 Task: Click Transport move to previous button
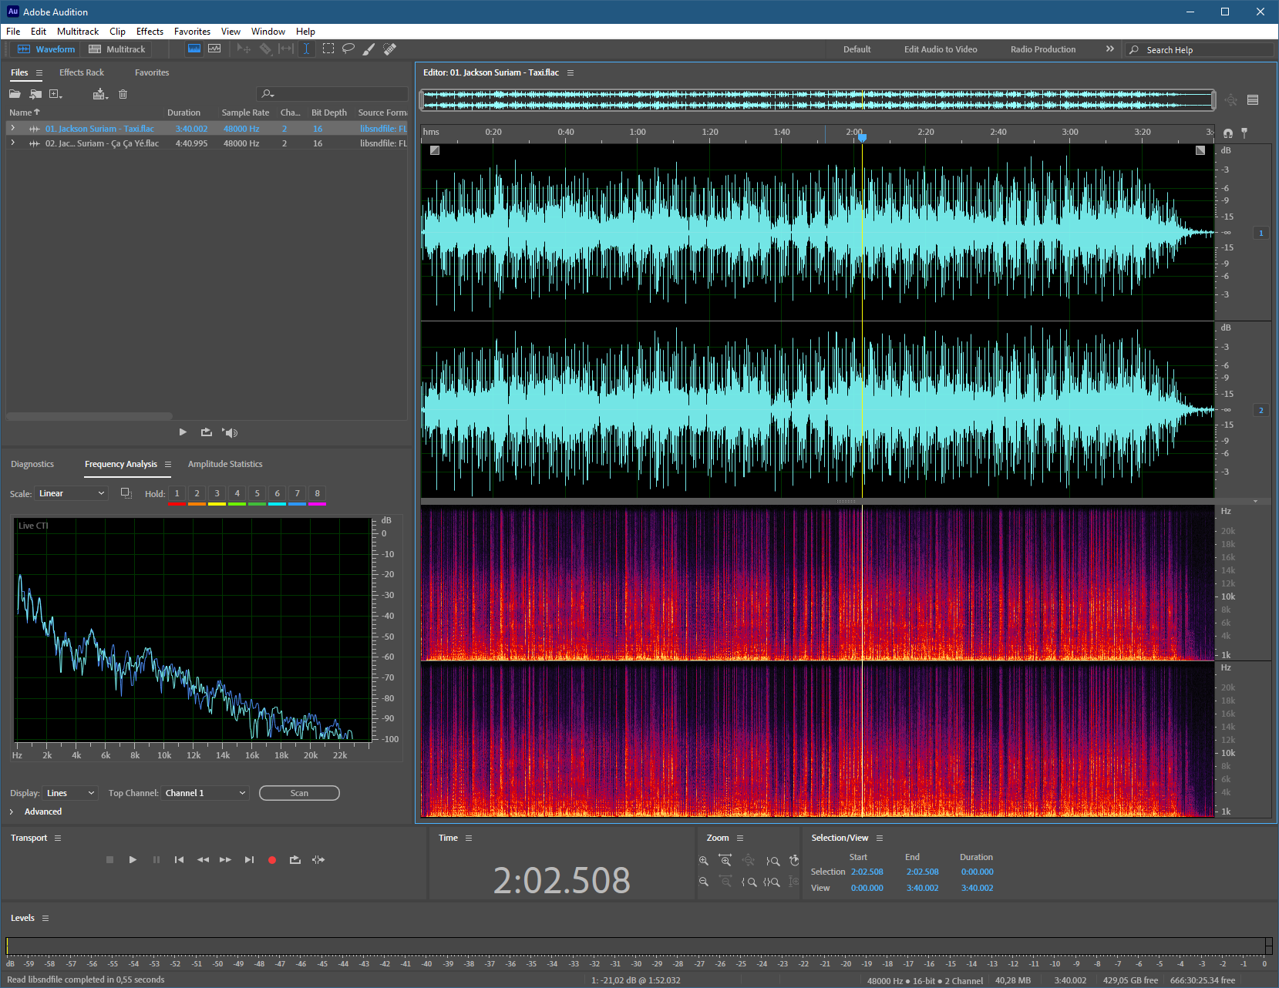click(179, 859)
